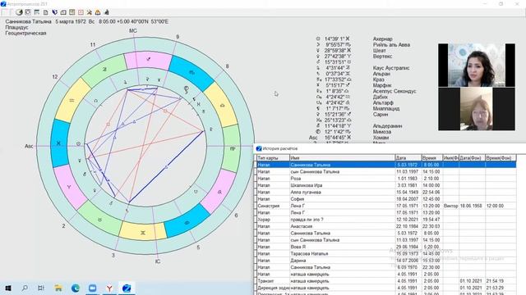This screenshot has width=526, height=295.
Task: Click the round chart wheel toolbar icon
Action: point(19,12)
